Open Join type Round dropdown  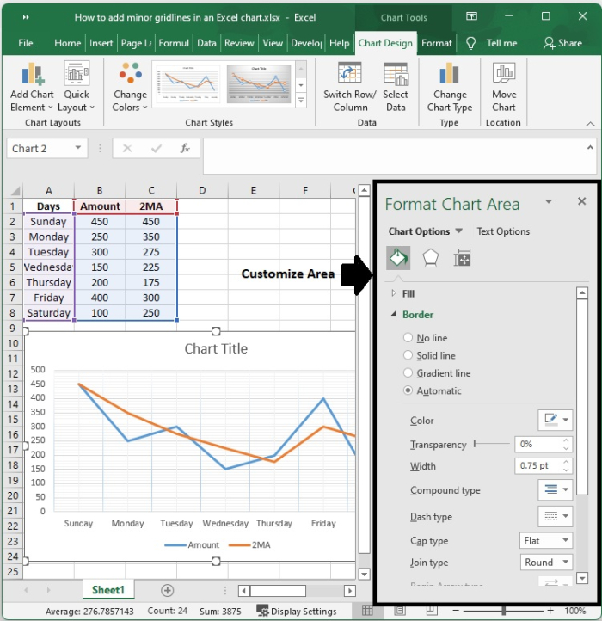[x=546, y=562]
